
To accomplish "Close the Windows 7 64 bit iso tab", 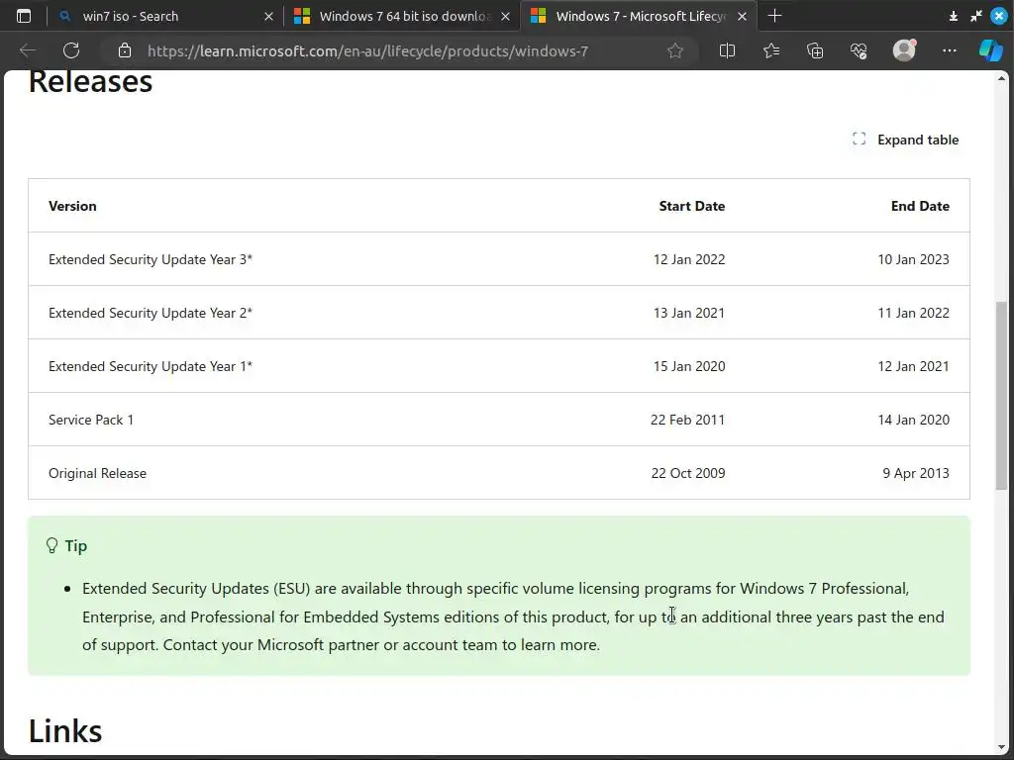I will click(505, 16).
